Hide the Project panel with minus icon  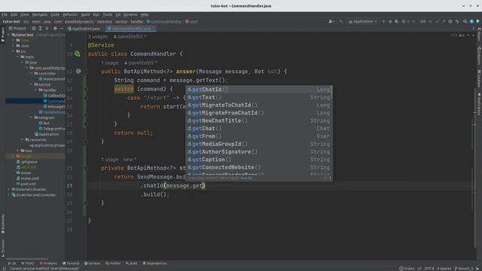pos(62,29)
